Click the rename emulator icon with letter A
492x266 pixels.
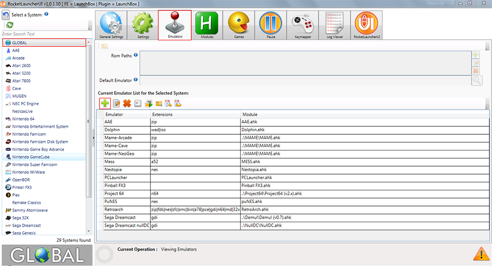click(138, 103)
